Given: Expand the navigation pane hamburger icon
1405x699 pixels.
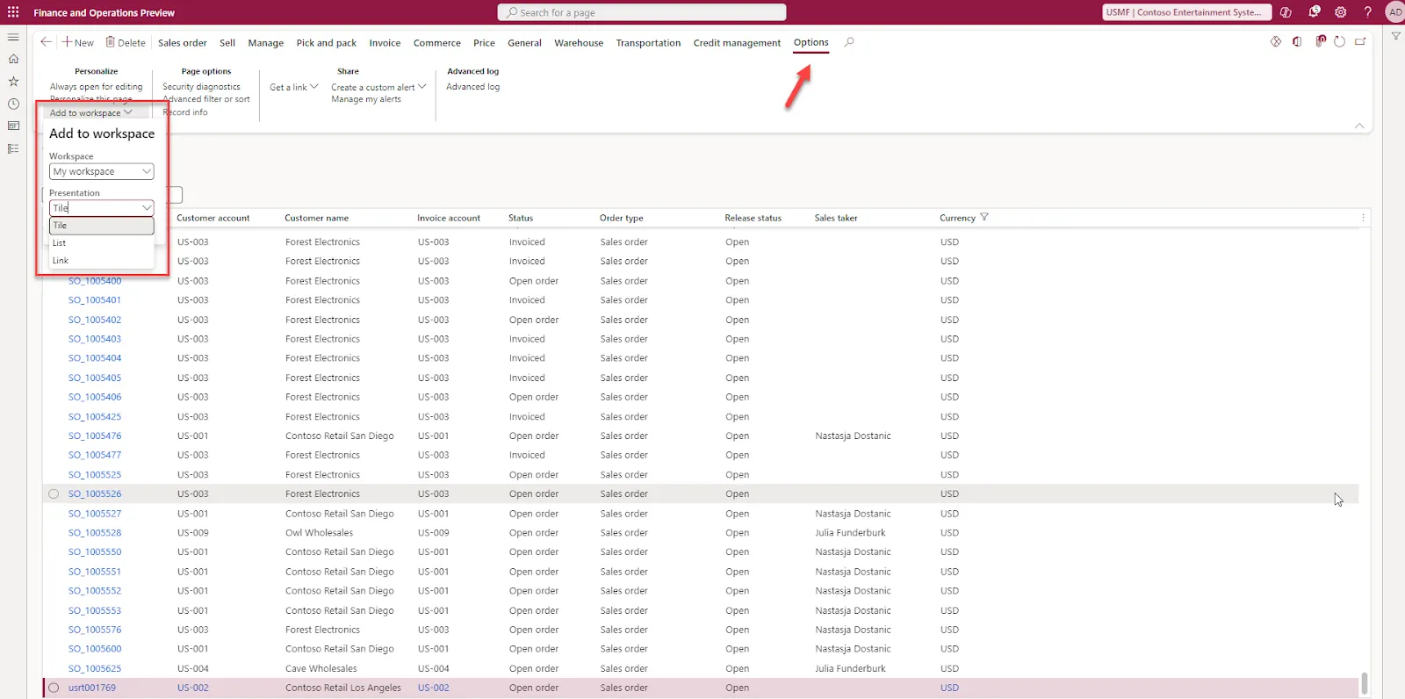Looking at the screenshot, I should (13, 37).
